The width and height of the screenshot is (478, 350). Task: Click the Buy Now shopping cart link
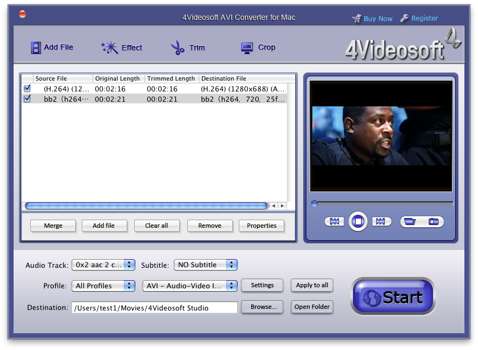point(372,18)
